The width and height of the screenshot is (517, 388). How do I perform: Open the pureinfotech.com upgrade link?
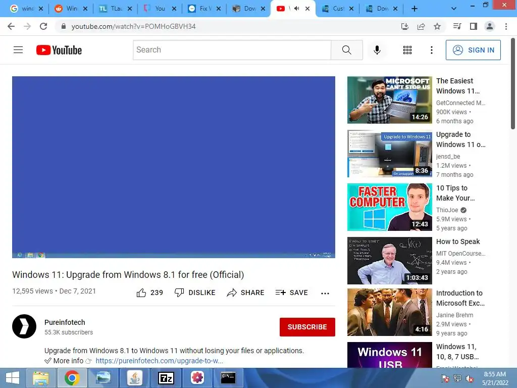tap(159, 361)
